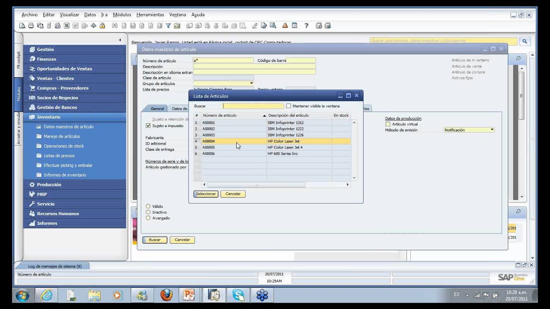This screenshot has width=550, height=309.
Task: Click the binoculars Find icon
Action: (x=115, y=26)
